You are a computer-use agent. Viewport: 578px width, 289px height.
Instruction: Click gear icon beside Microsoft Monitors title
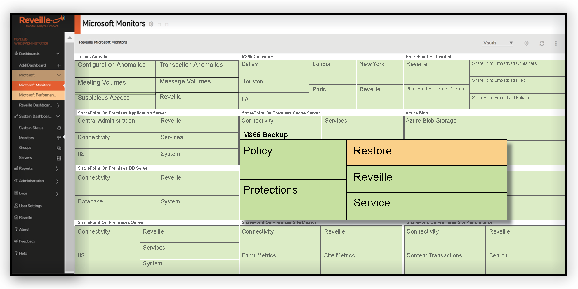click(151, 24)
